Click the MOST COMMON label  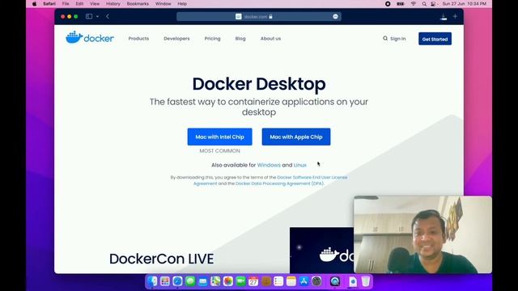coord(219,151)
